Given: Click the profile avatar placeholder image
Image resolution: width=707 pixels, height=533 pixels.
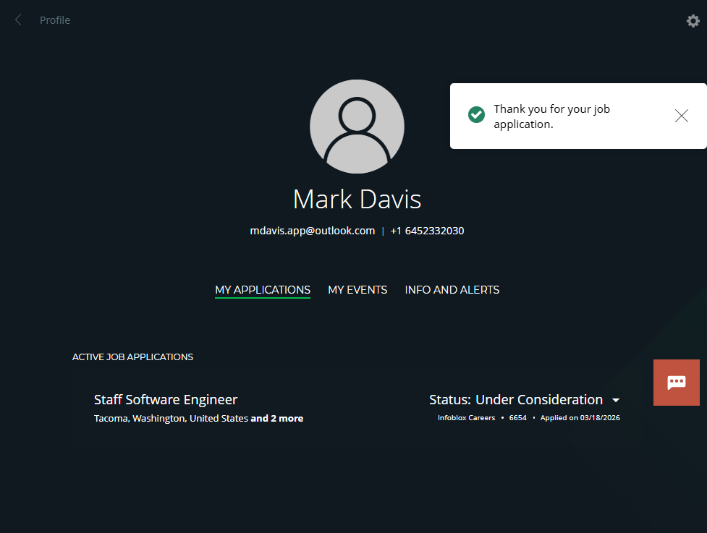Looking at the screenshot, I should coord(357,127).
